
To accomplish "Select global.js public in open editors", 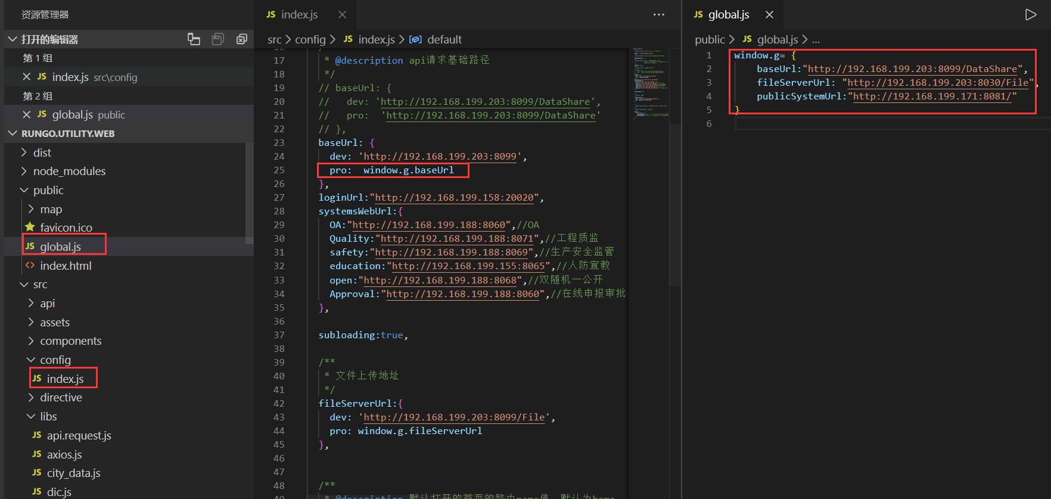I will coord(129,114).
